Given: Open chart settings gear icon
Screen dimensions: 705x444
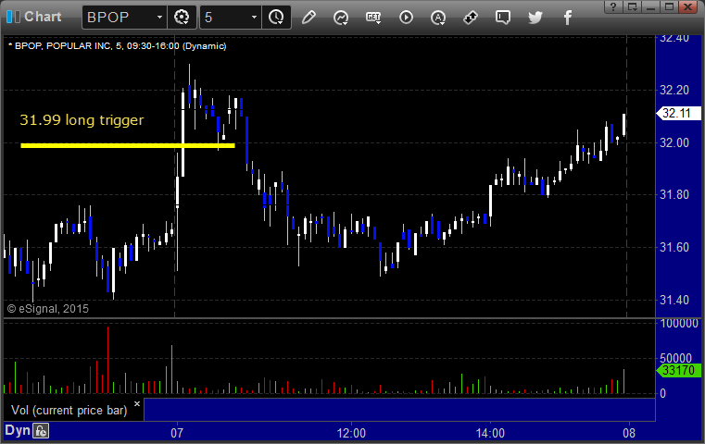Looking at the screenshot, I should point(182,18).
